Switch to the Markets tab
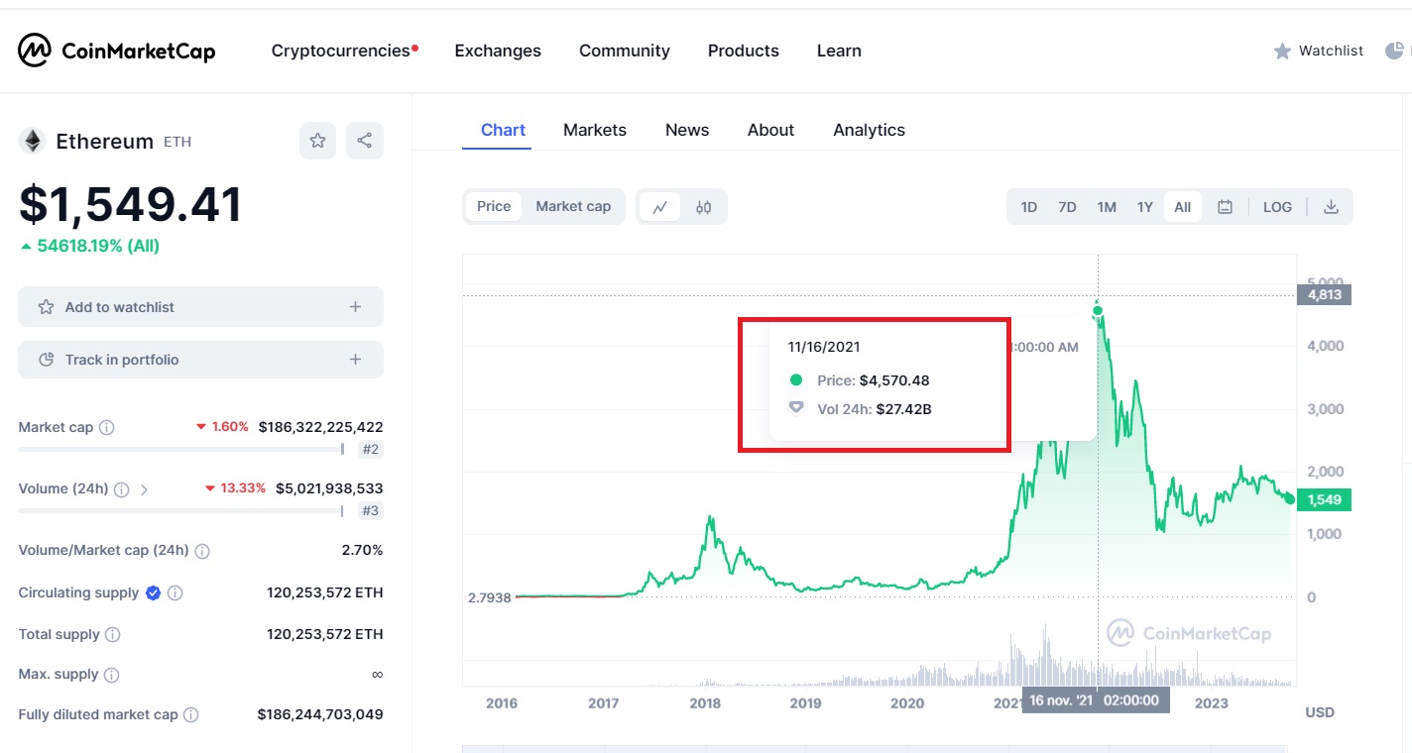 pyautogui.click(x=595, y=130)
